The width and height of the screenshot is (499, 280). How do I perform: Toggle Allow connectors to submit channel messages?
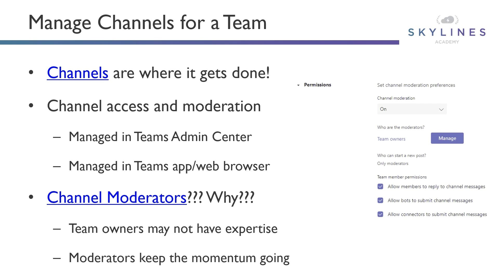pyautogui.click(x=380, y=214)
